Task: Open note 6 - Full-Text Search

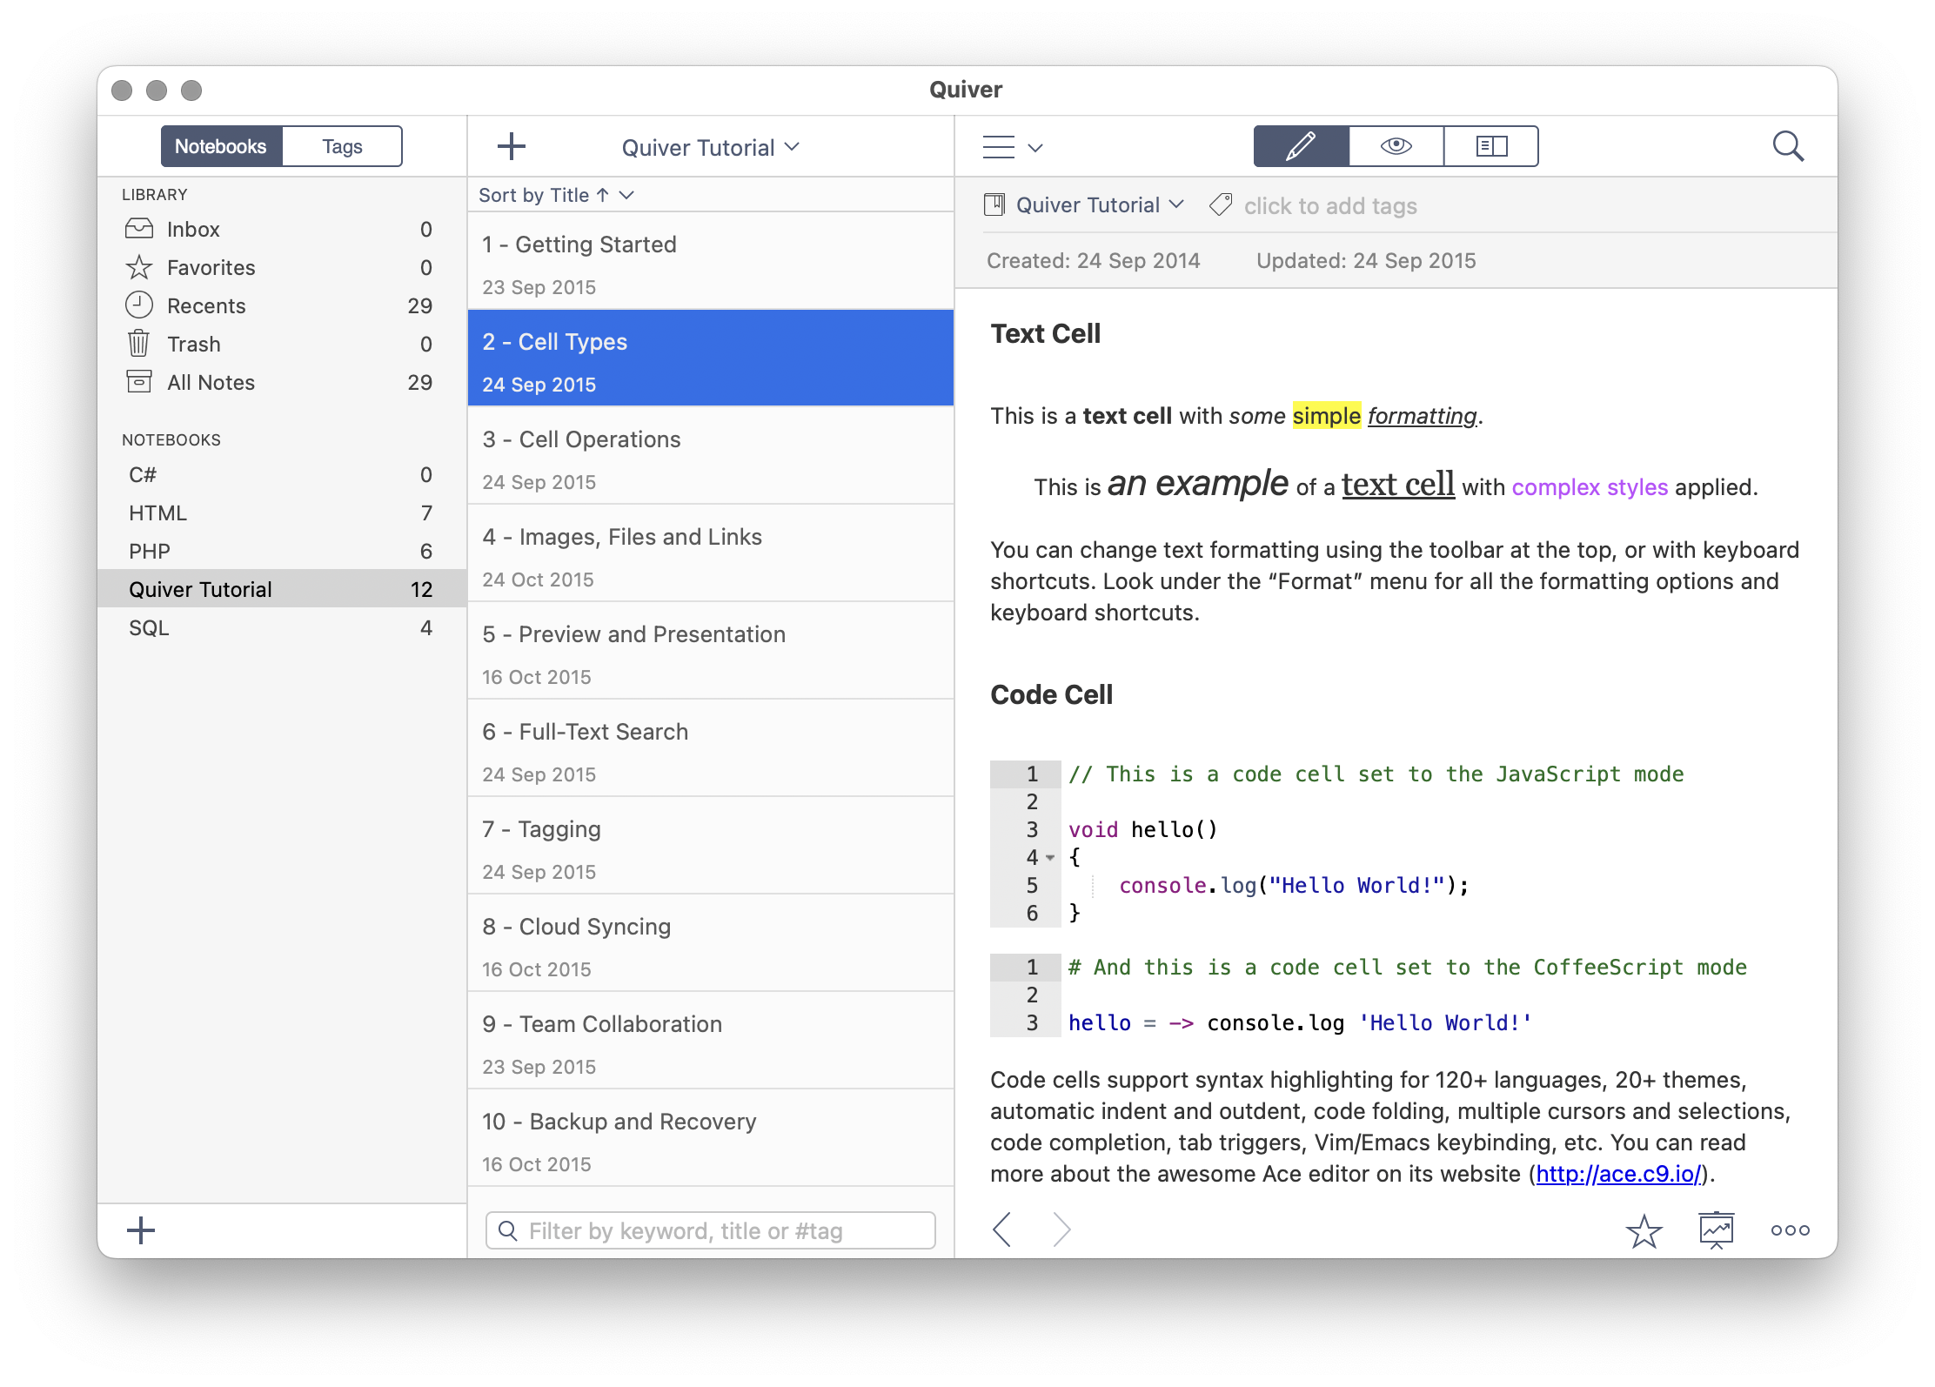Action: pyautogui.click(x=711, y=747)
